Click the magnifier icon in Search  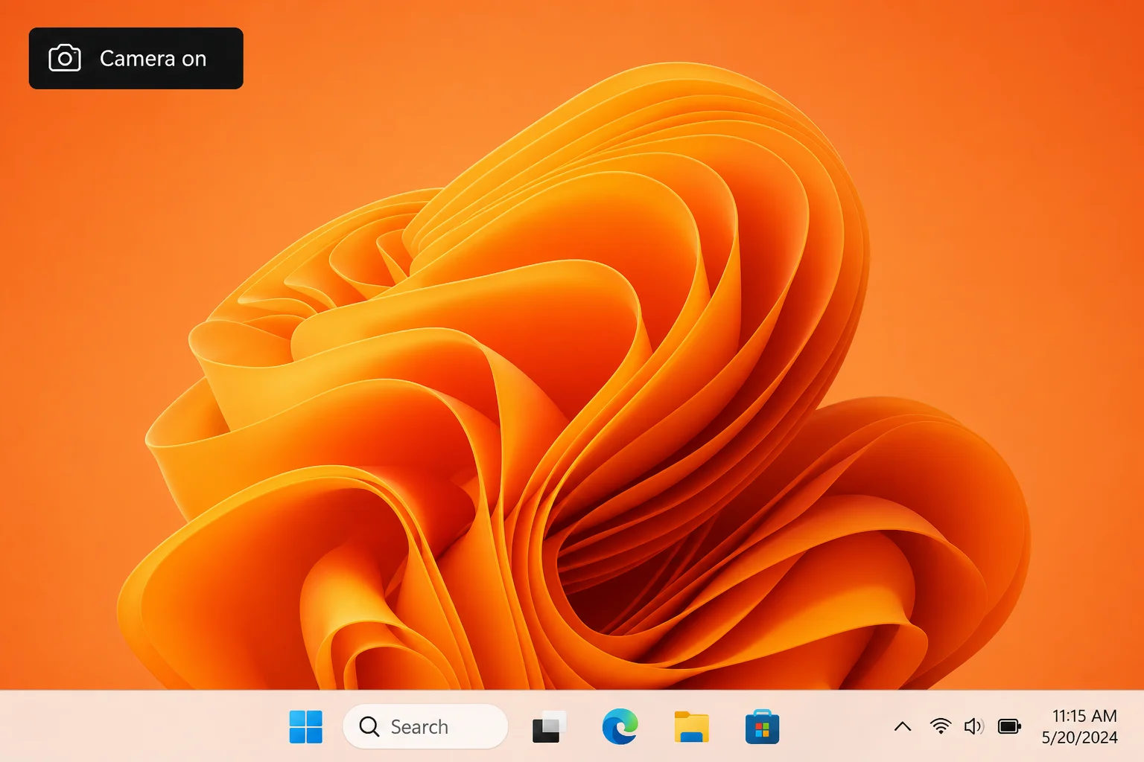(x=369, y=726)
